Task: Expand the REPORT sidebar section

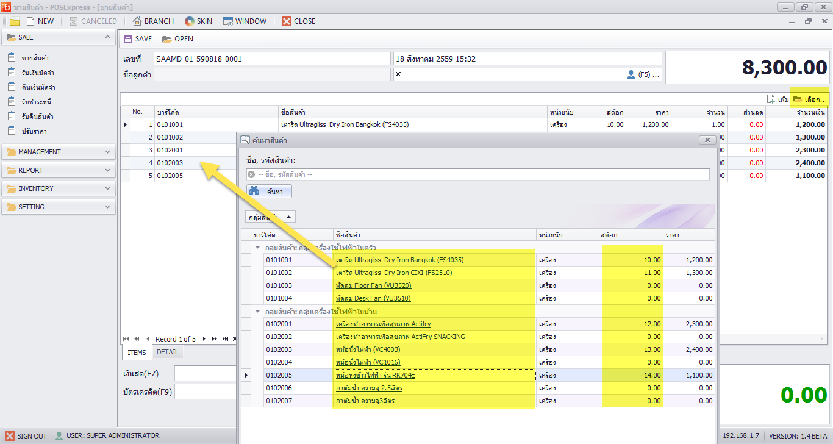Action: click(58, 170)
